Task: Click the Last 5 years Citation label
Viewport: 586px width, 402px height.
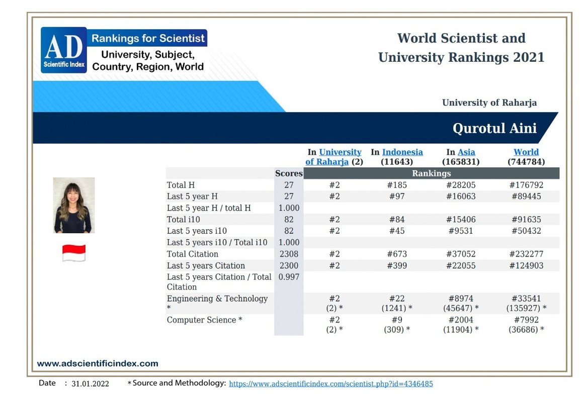Action: click(206, 266)
